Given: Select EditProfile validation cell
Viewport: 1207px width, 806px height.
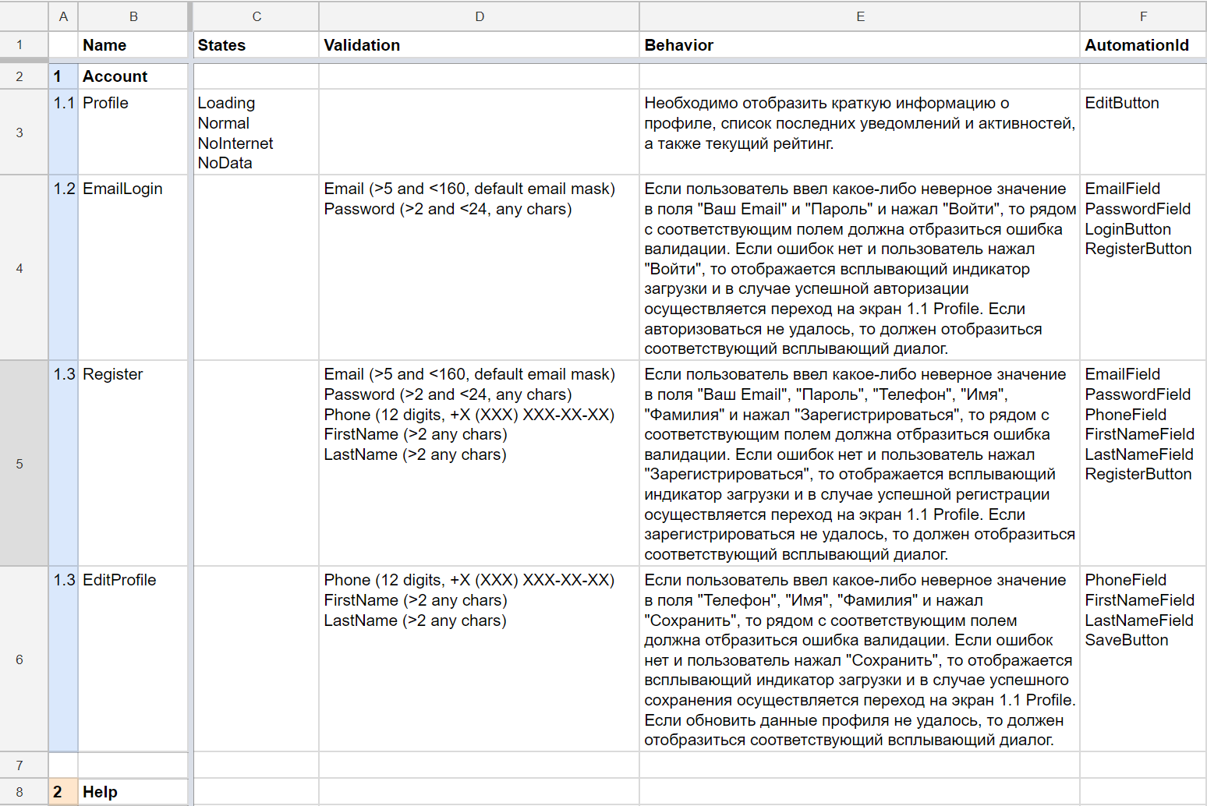Looking at the screenshot, I should [x=480, y=659].
